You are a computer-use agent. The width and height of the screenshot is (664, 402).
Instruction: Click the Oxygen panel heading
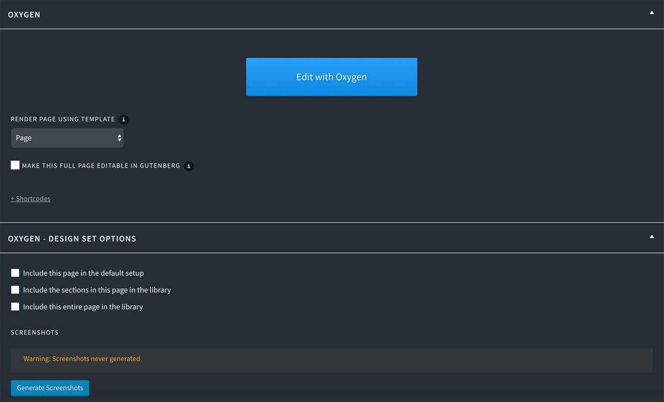coord(24,15)
